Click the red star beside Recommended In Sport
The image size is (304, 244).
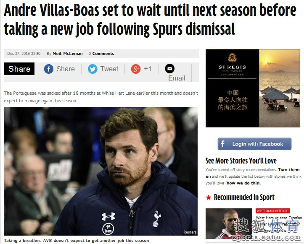tap(209, 197)
